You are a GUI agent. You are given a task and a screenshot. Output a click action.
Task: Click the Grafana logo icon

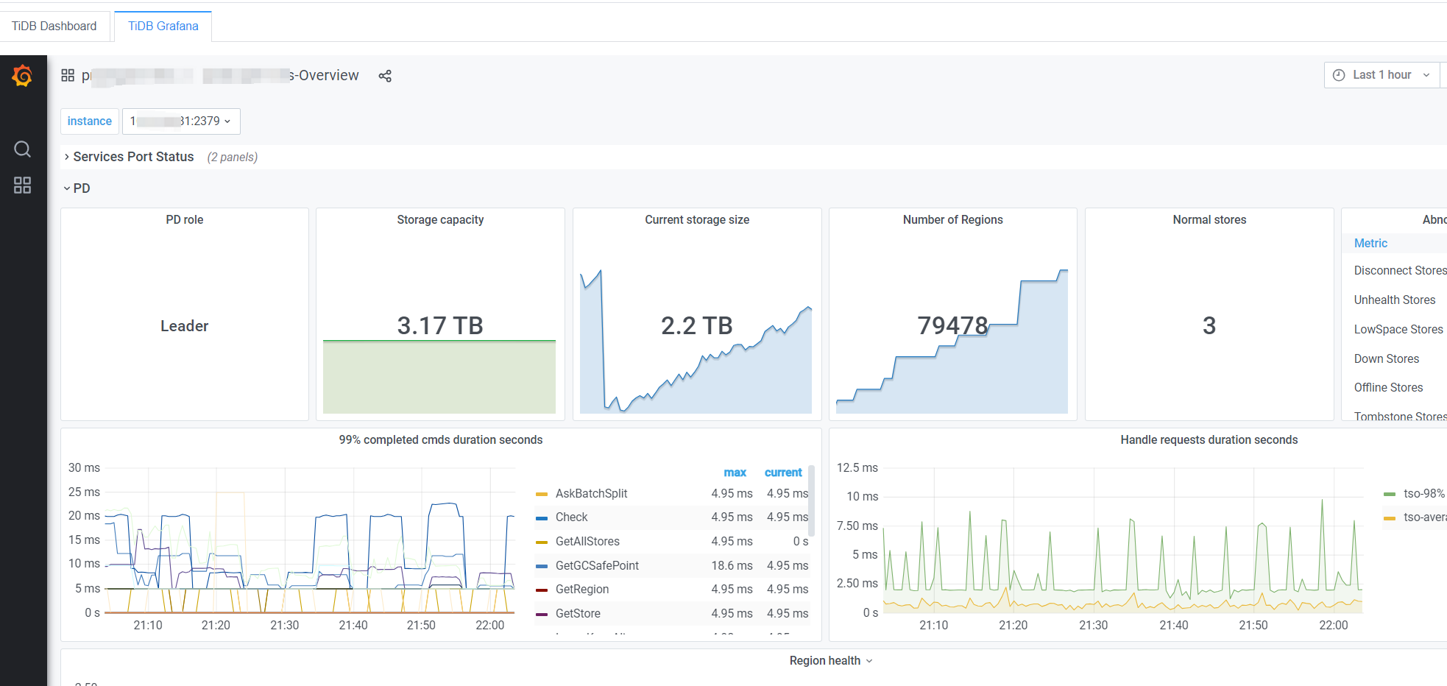click(x=22, y=76)
